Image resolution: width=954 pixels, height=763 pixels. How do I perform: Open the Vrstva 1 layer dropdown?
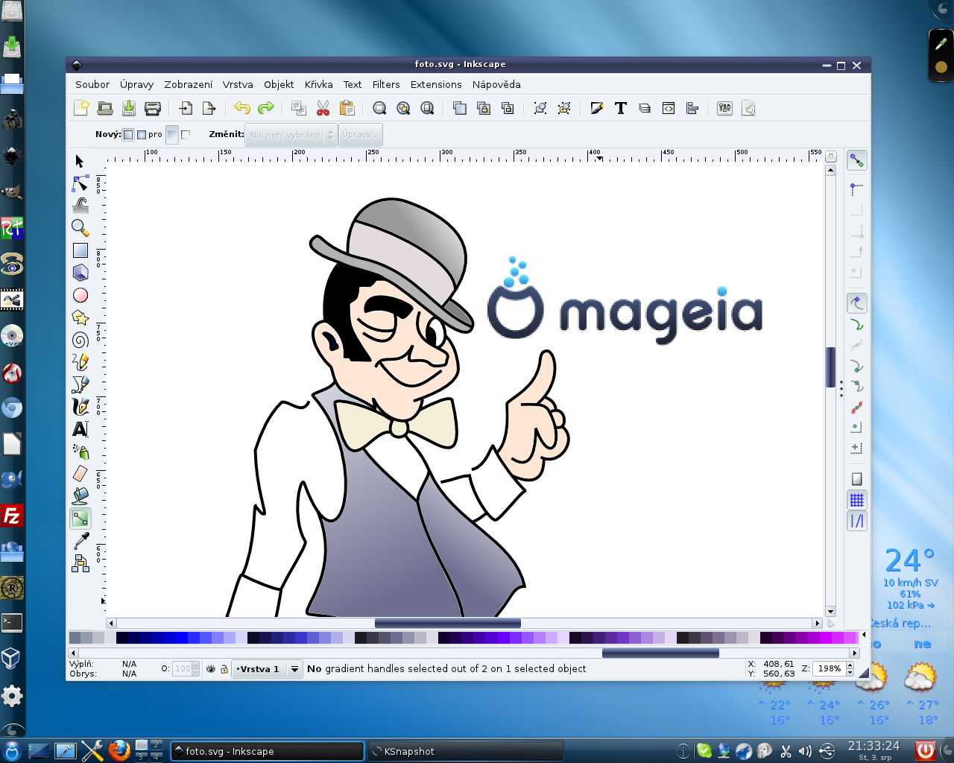coord(294,669)
